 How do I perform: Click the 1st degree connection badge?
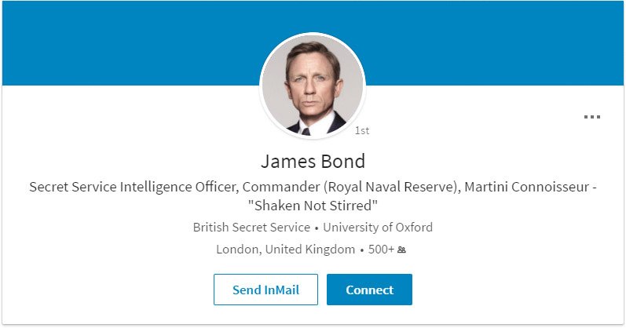[x=362, y=130]
